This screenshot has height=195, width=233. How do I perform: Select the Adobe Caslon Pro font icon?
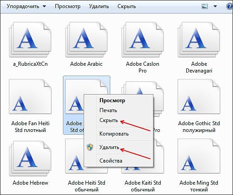click(143, 40)
